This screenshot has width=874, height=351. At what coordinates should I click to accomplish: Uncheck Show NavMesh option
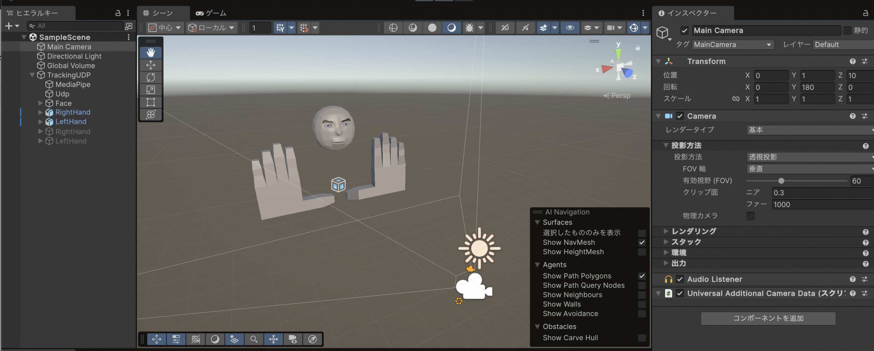coord(642,242)
